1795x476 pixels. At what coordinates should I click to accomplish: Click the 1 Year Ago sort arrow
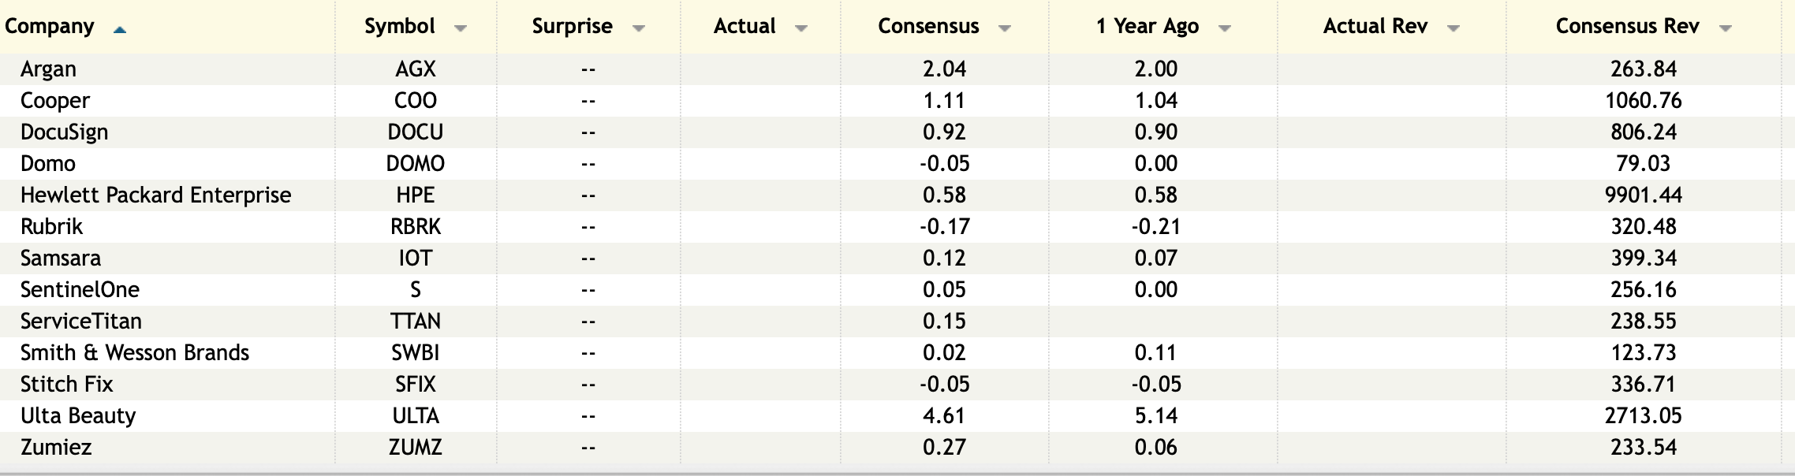[1225, 28]
